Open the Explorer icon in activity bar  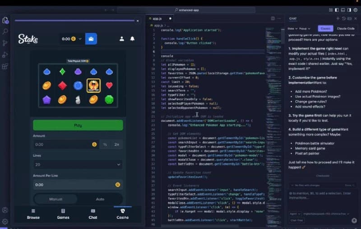pyautogui.click(x=5, y=20)
